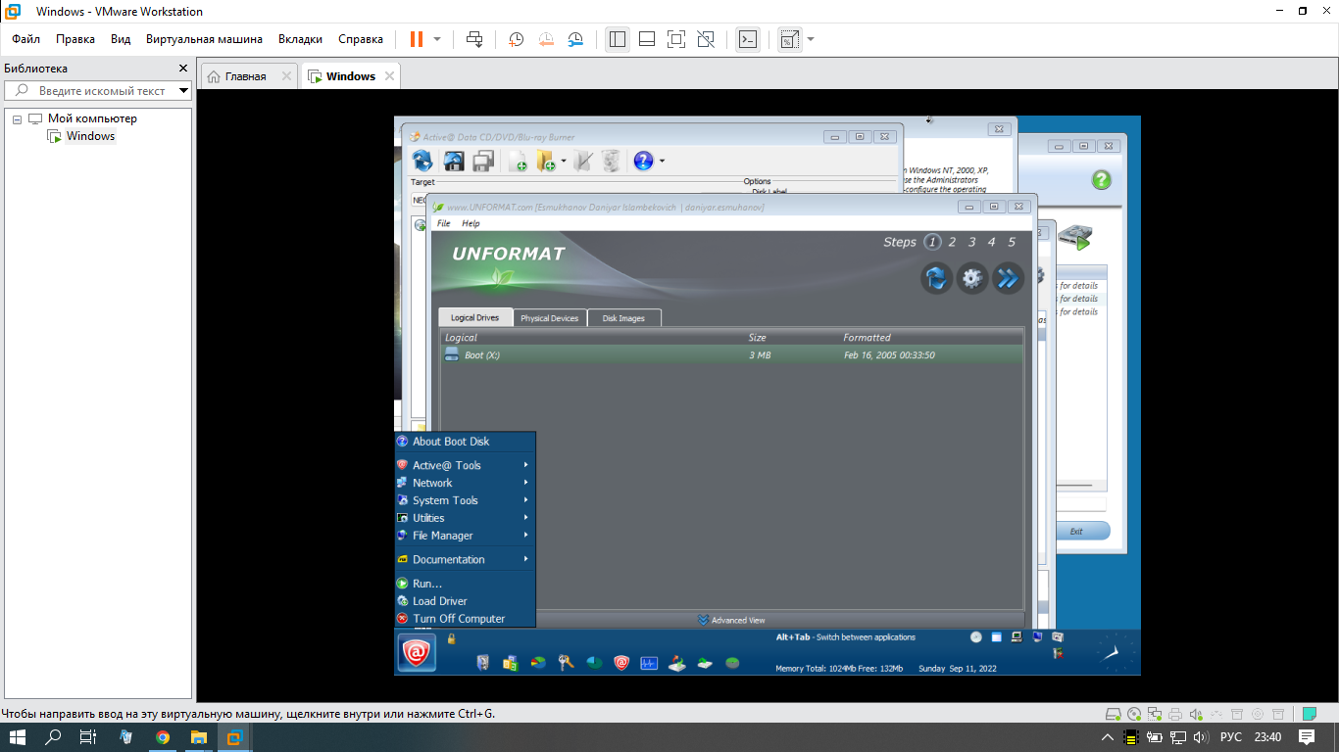This screenshot has height=752, width=1339.
Task: Expand the System Tools submenu
Action: (466, 500)
